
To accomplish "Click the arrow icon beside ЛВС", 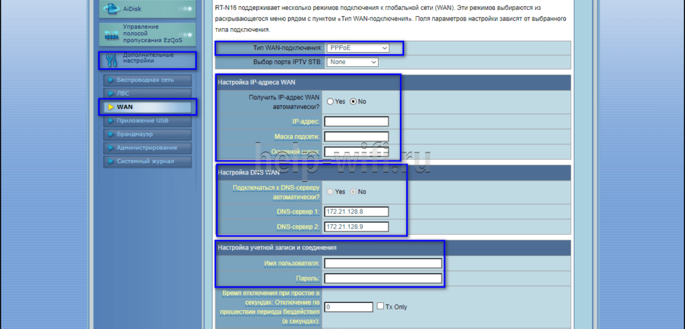I will (110, 94).
